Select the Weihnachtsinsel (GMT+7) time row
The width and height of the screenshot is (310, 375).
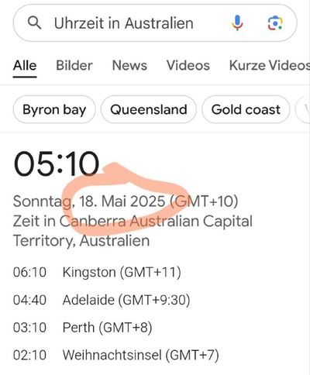[x=116, y=355]
